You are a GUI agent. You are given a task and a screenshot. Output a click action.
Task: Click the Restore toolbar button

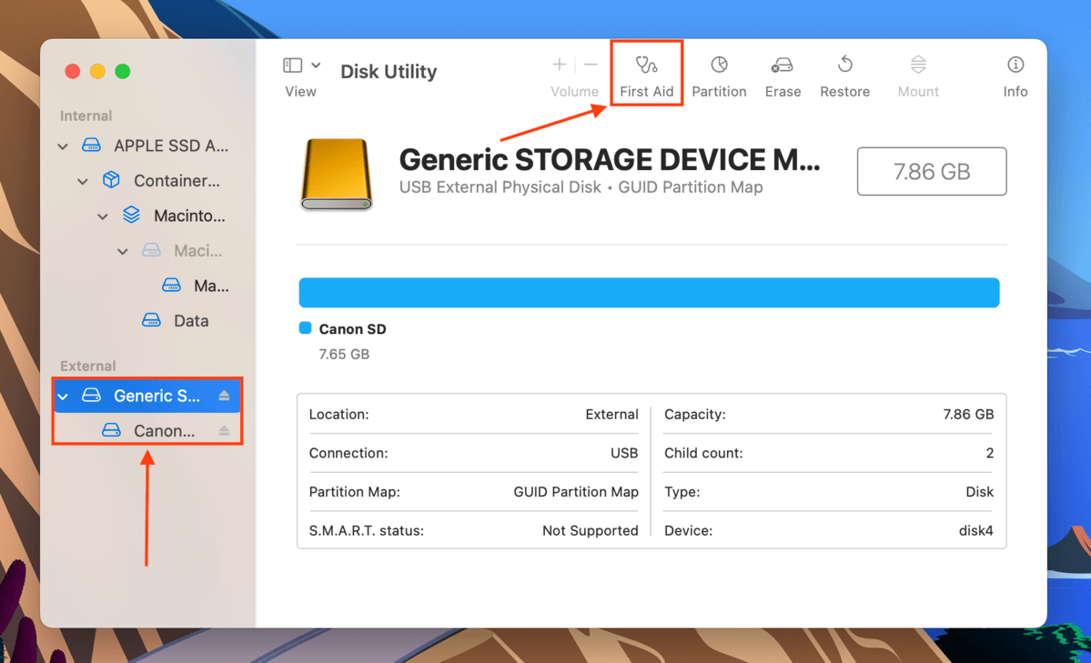pyautogui.click(x=844, y=76)
